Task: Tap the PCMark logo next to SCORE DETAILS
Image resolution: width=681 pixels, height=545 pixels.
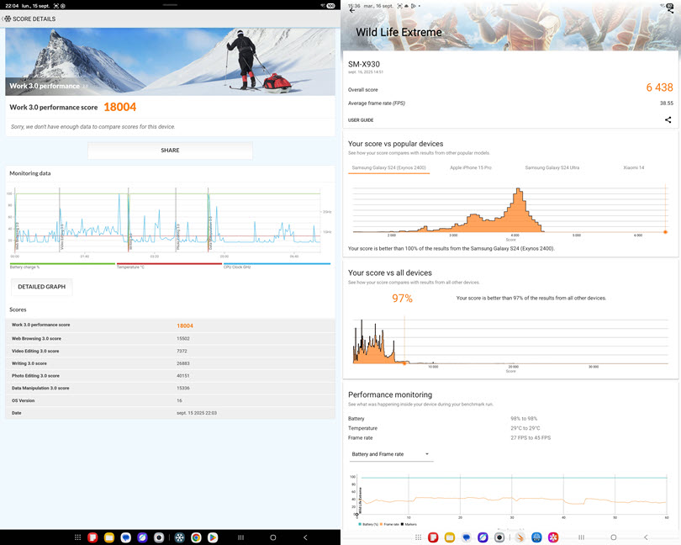Action: pyautogui.click(x=8, y=19)
